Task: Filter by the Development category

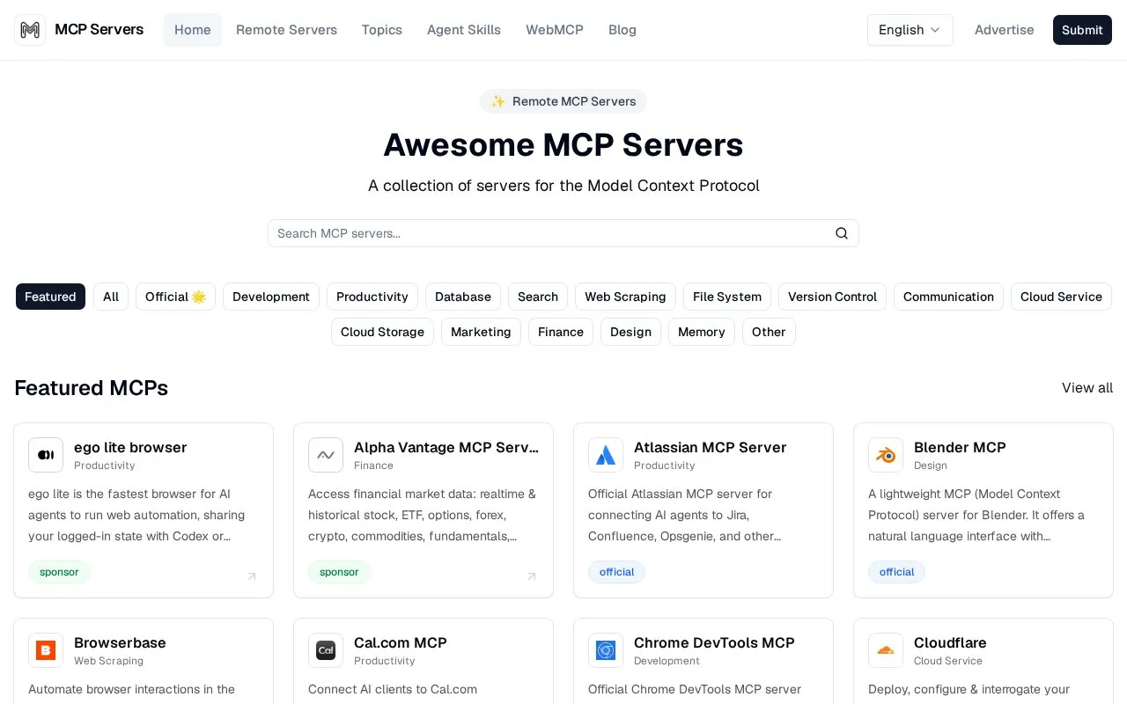Action: 271,297
